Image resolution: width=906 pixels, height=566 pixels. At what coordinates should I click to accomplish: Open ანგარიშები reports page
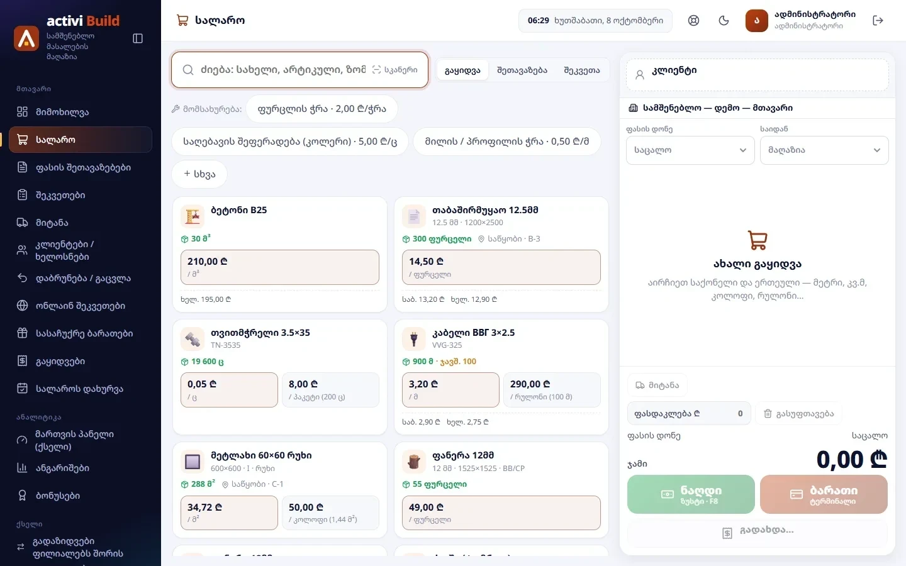click(81, 468)
